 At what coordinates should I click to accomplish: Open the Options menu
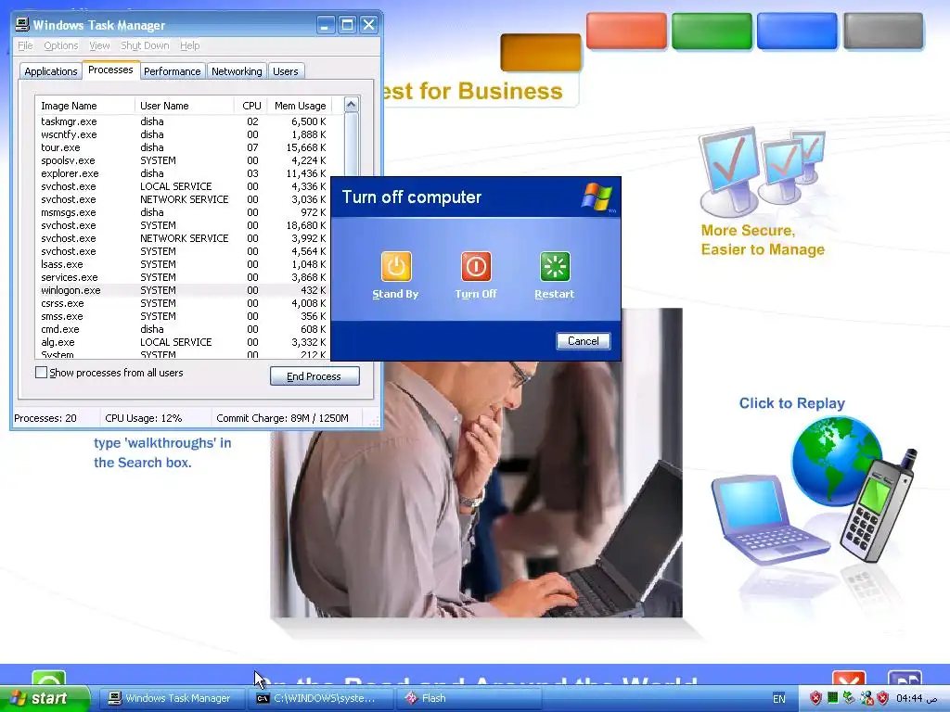click(60, 45)
